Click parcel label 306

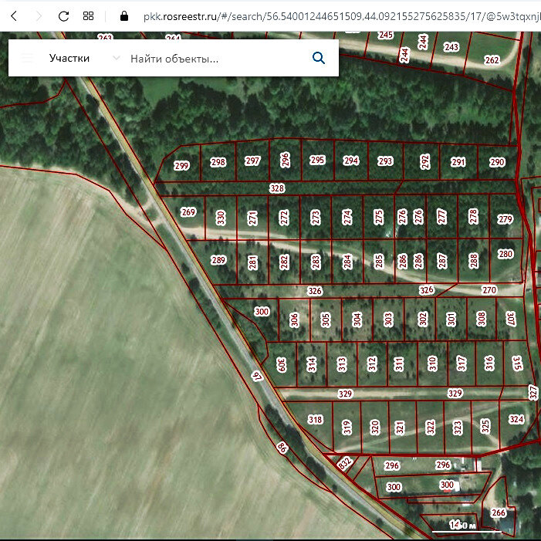click(x=294, y=320)
